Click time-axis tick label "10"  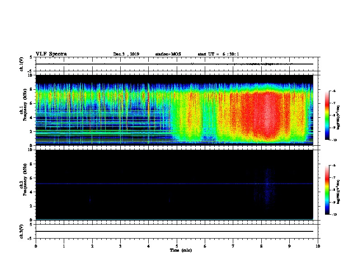pos(318,246)
